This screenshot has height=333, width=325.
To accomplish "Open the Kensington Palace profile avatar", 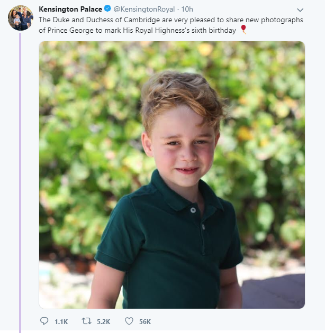I will [x=21, y=18].
